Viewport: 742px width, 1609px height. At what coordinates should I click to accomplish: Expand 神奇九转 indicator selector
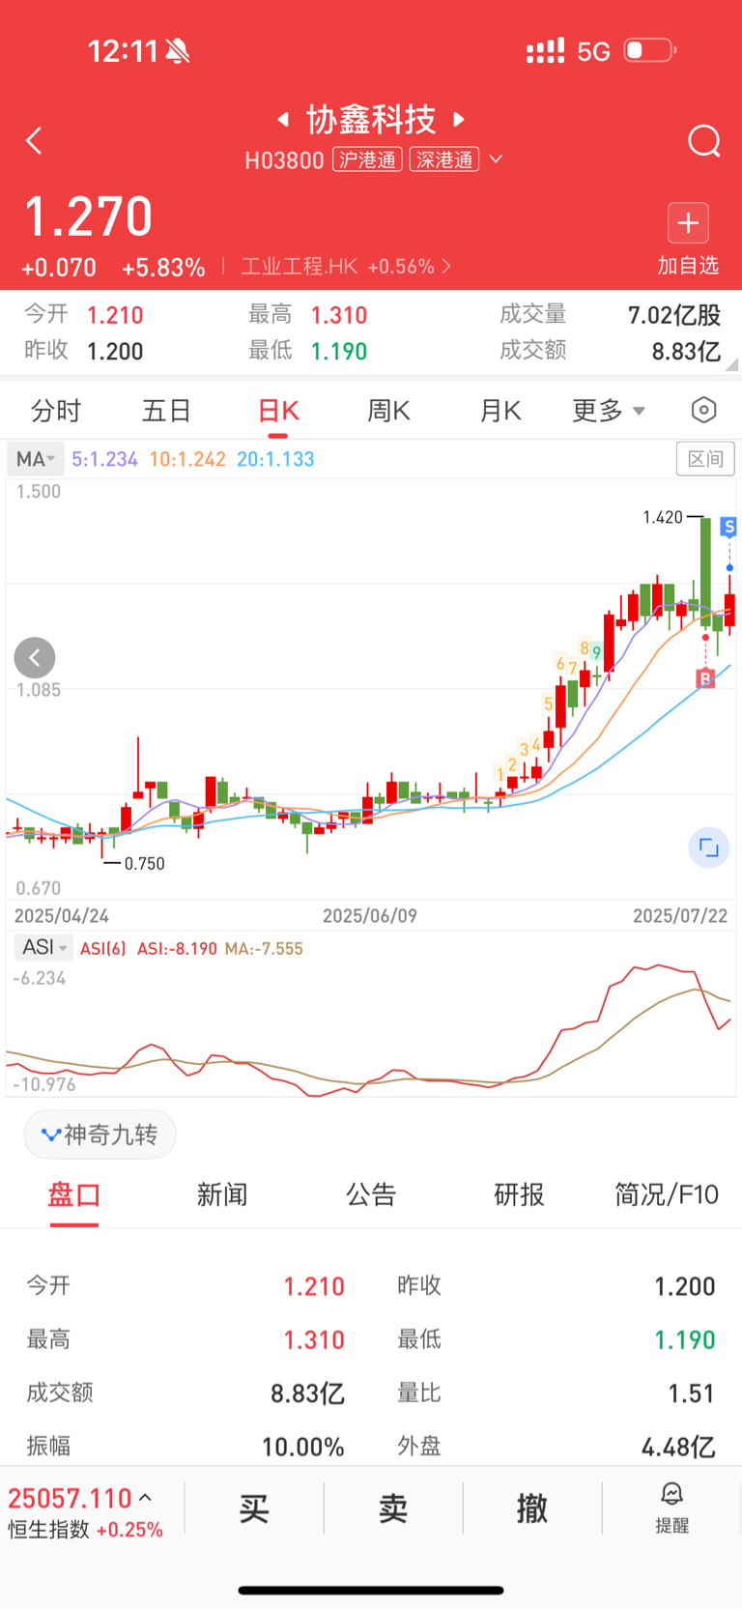[100, 1135]
